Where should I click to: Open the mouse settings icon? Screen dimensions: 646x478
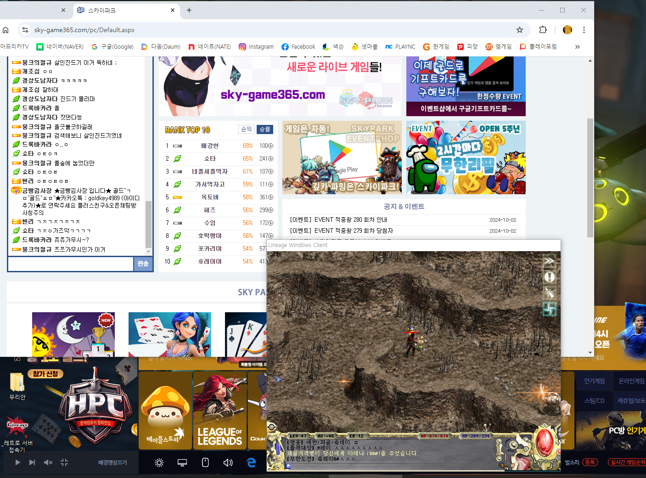[205, 462]
